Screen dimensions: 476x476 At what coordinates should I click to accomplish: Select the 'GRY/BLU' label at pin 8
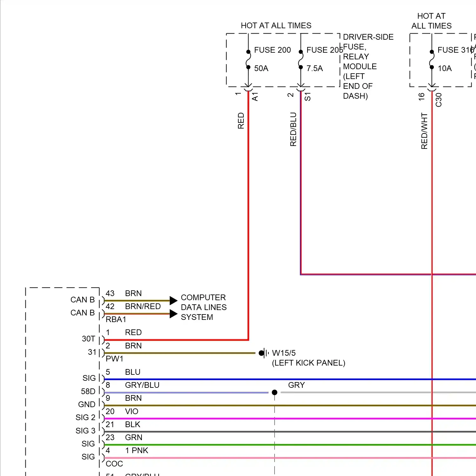[x=142, y=385]
